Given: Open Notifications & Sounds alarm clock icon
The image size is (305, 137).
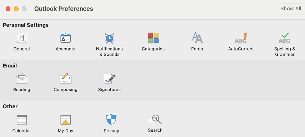Looking at the screenshot, I should click(x=109, y=38).
